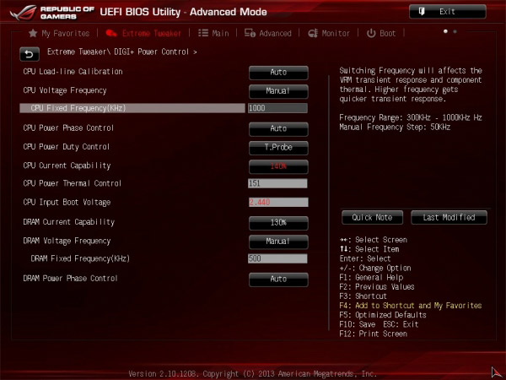Click DRAM Fixed Frequency 500 field
This screenshot has width=506, height=380.
pos(277,258)
